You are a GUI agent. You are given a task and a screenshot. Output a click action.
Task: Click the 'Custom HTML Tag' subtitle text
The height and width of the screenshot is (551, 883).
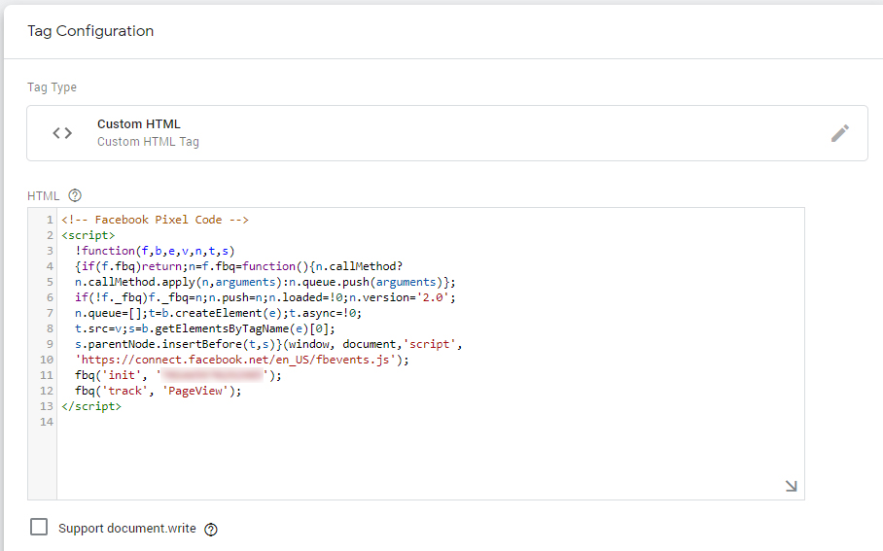148,142
